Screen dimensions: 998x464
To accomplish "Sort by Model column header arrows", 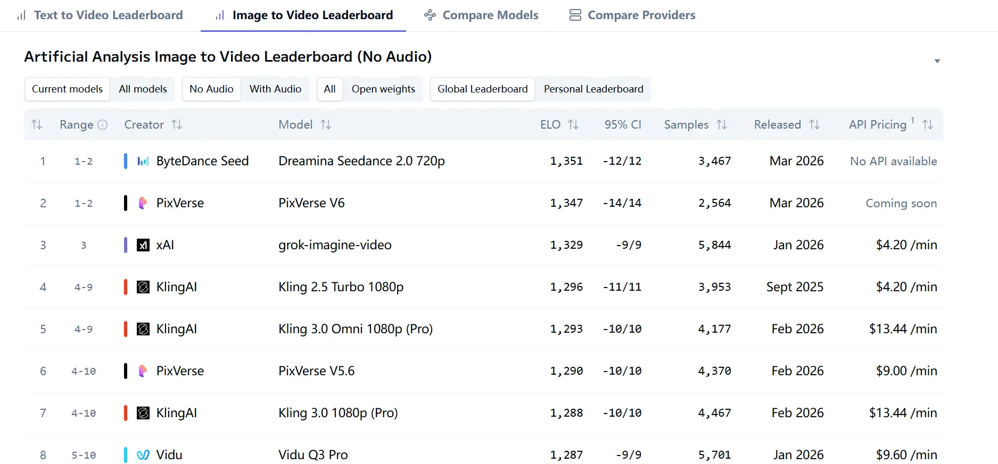I will [x=326, y=124].
